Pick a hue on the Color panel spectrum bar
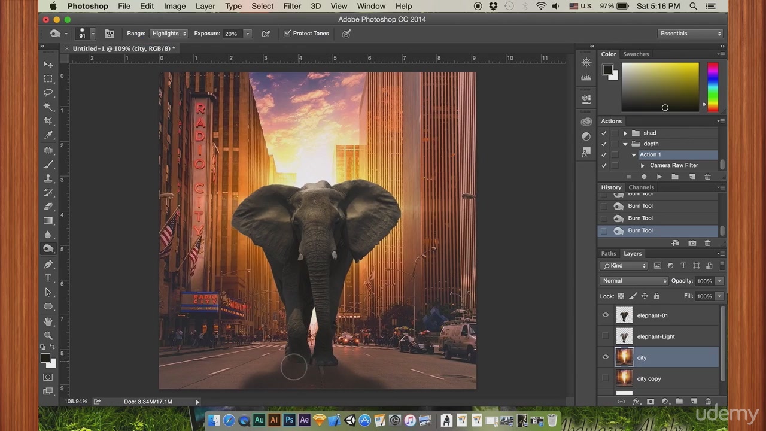 713,87
